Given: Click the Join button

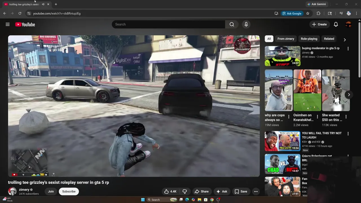Looking at the screenshot, I should (x=51, y=191).
